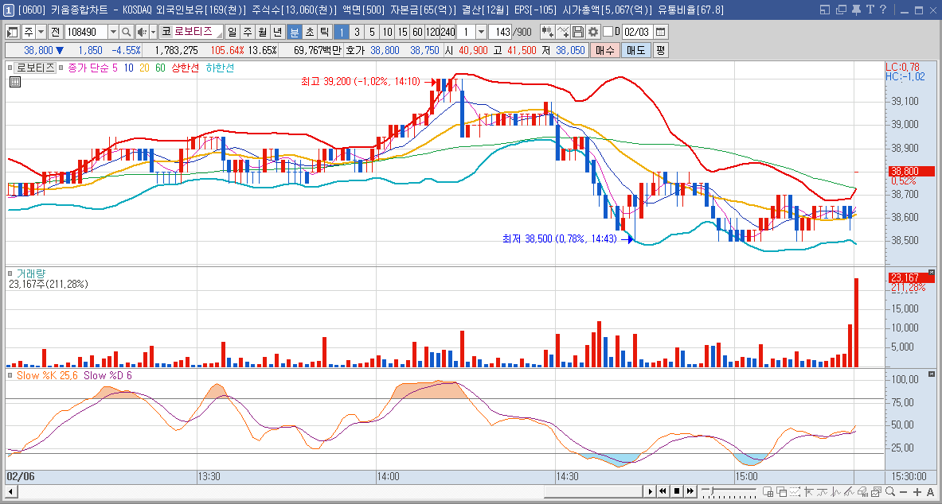Viewport: 942px width, 504px height.
Task: Expand the interval value 1 dropdown arrow
Action: click(x=481, y=32)
